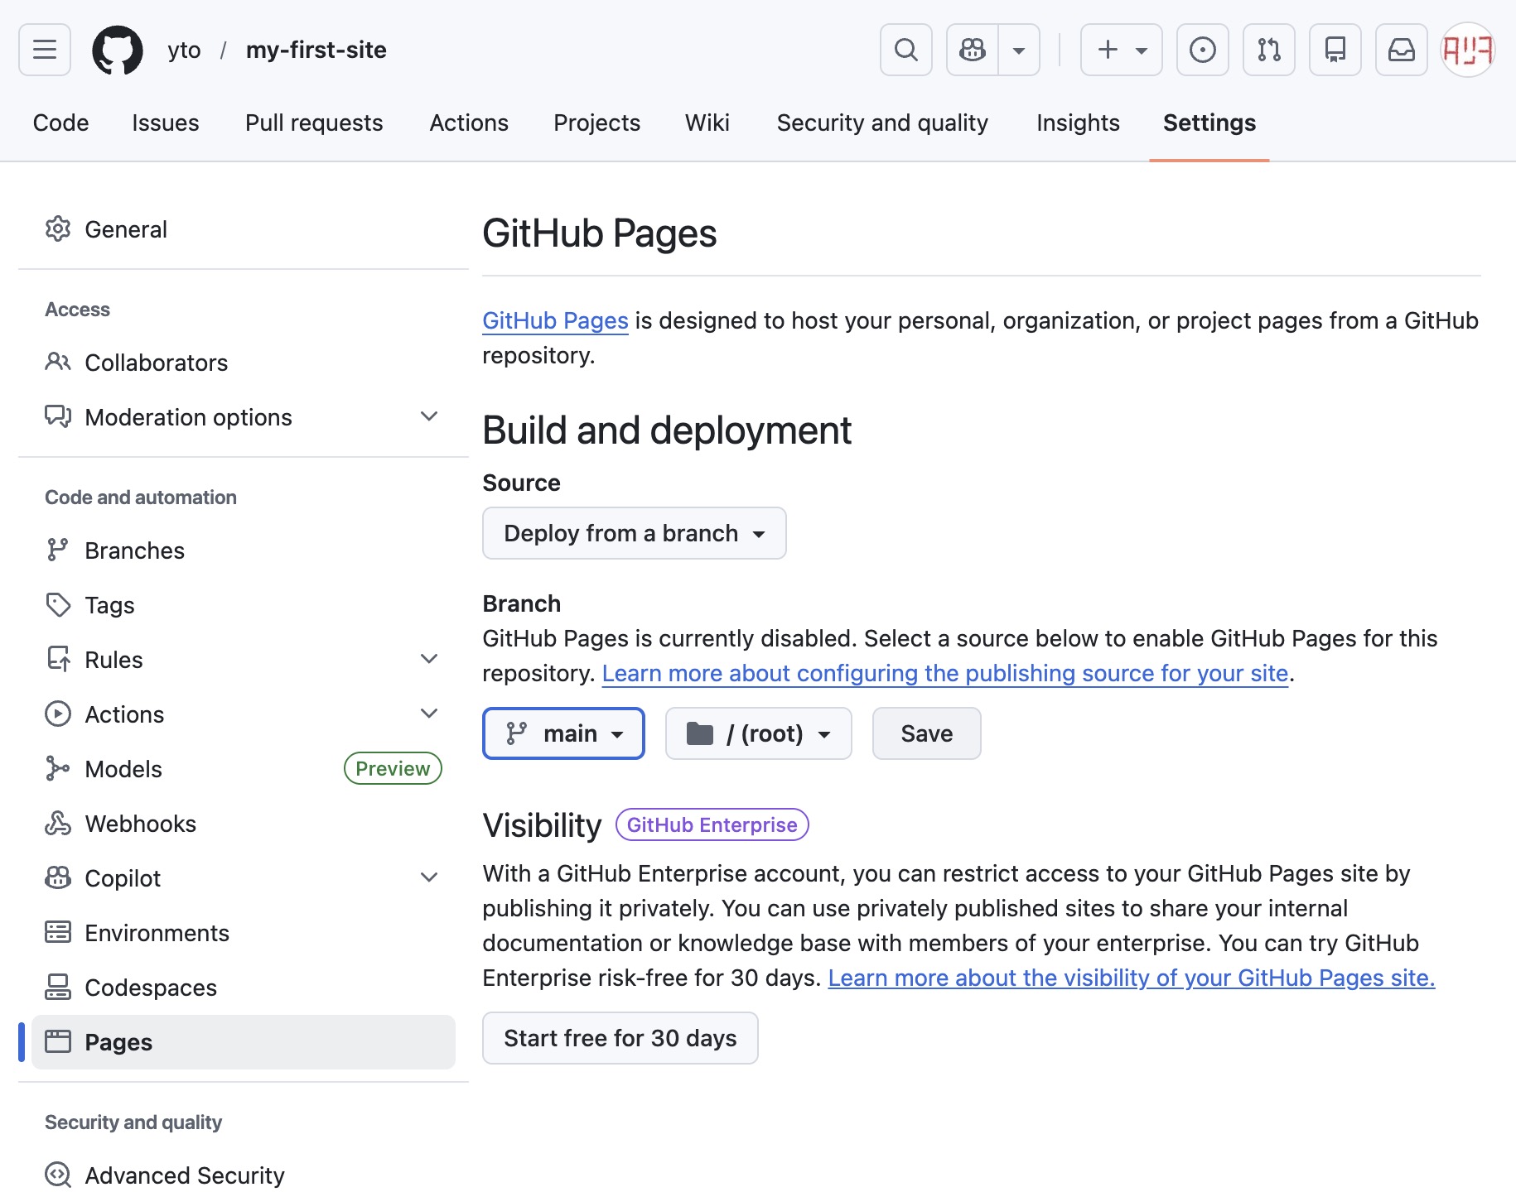Open Learn more about configuring publishing source link
Image resolution: width=1516 pixels, height=1192 pixels.
[945, 673]
